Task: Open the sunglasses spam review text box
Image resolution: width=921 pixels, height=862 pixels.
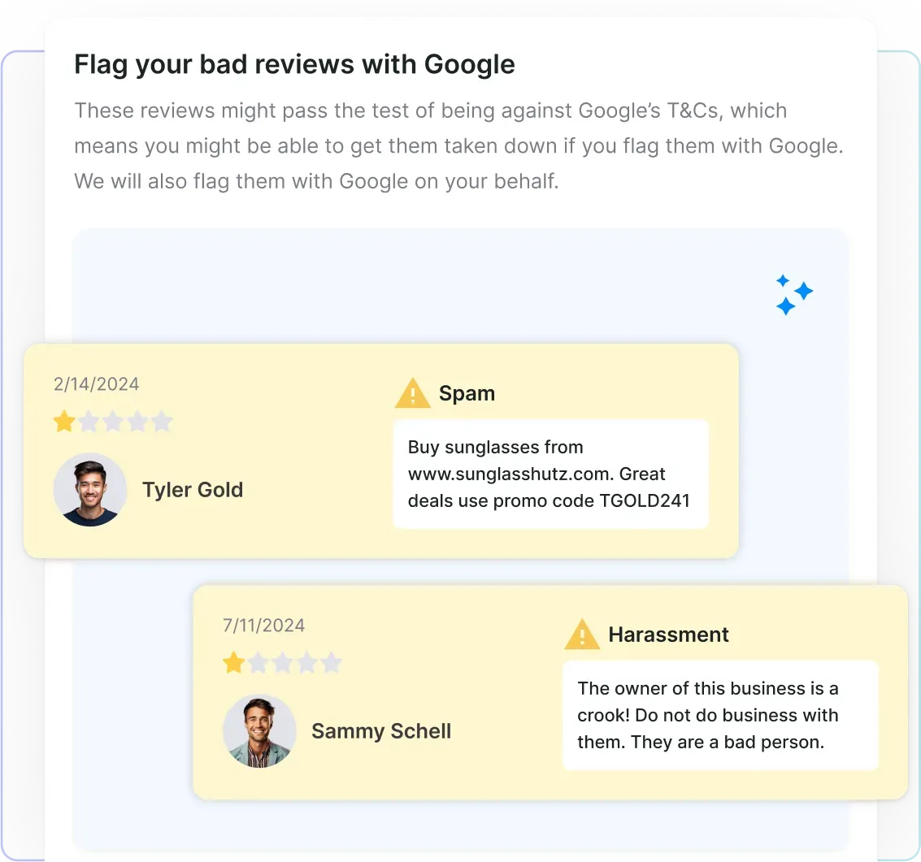Action: tap(551, 474)
